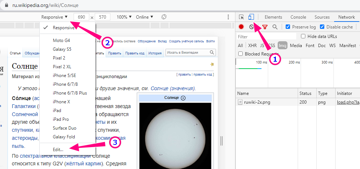This screenshot has width=360, height=169.
Task: Stop recording network log red button
Action: (241, 27)
